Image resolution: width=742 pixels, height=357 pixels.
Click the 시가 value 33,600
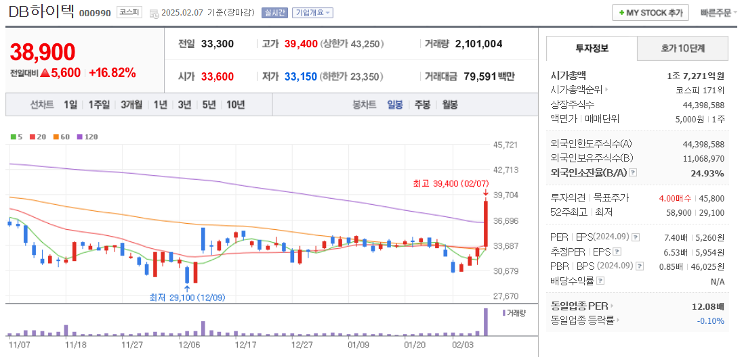tap(218, 76)
